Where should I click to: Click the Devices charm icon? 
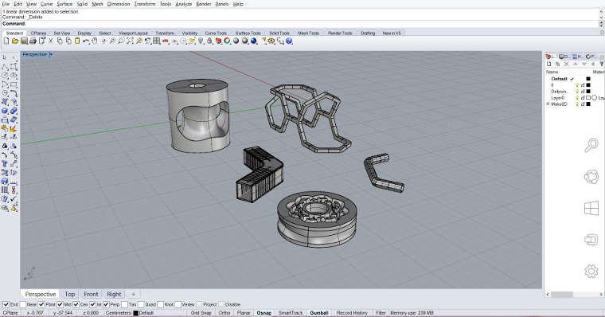[591, 240]
